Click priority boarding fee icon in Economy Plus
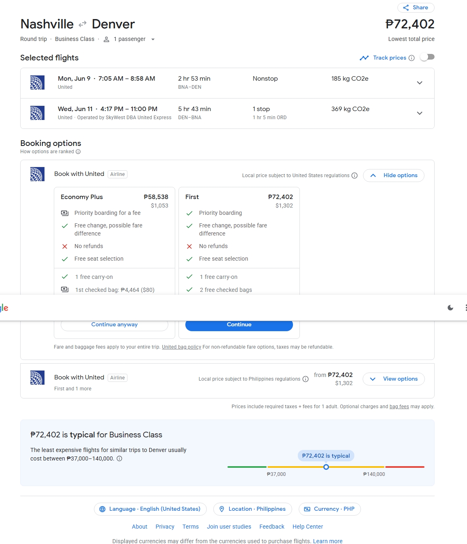Viewport: 467px width, 544px height. click(x=65, y=213)
